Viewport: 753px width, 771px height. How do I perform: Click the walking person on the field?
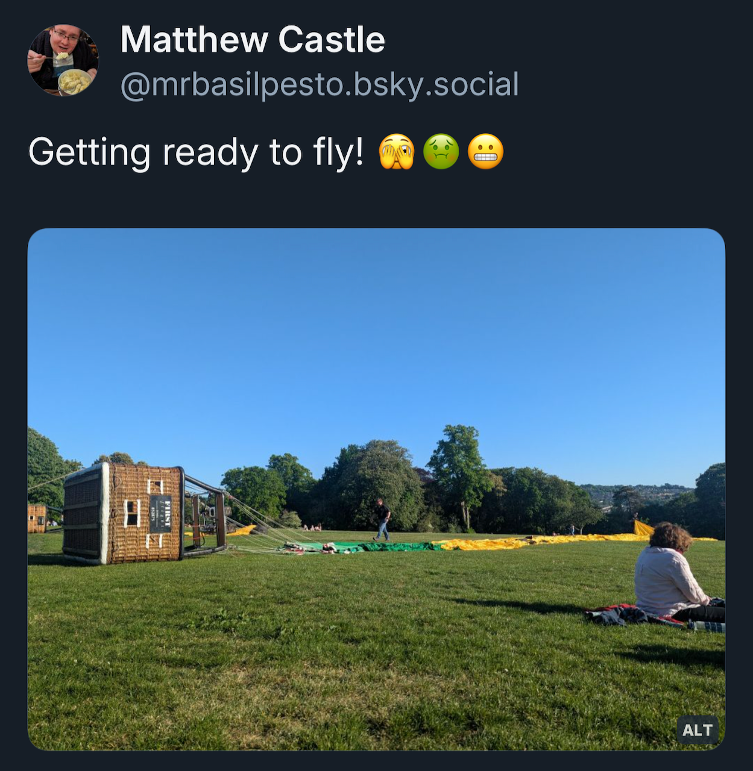(382, 520)
